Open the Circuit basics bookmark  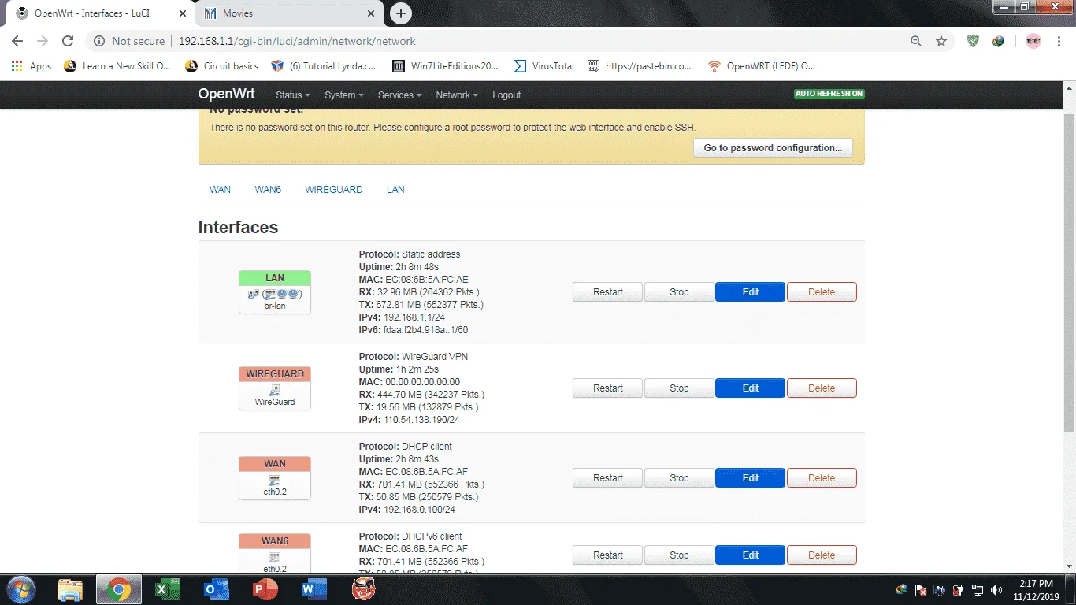click(x=221, y=66)
